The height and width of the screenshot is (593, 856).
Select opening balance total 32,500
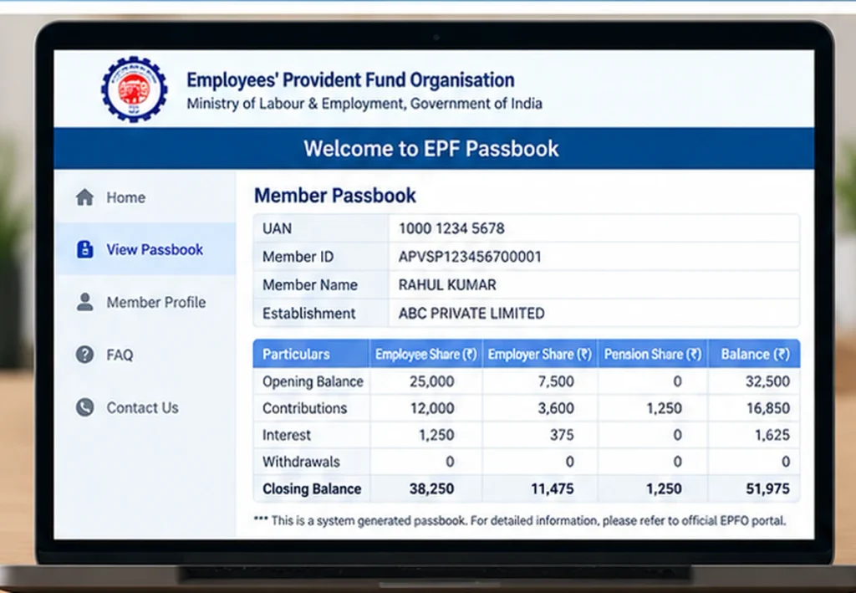pos(767,381)
